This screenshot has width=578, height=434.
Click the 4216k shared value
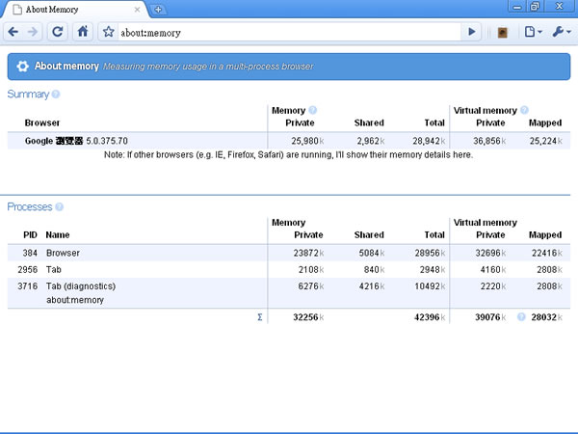(x=372, y=286)
